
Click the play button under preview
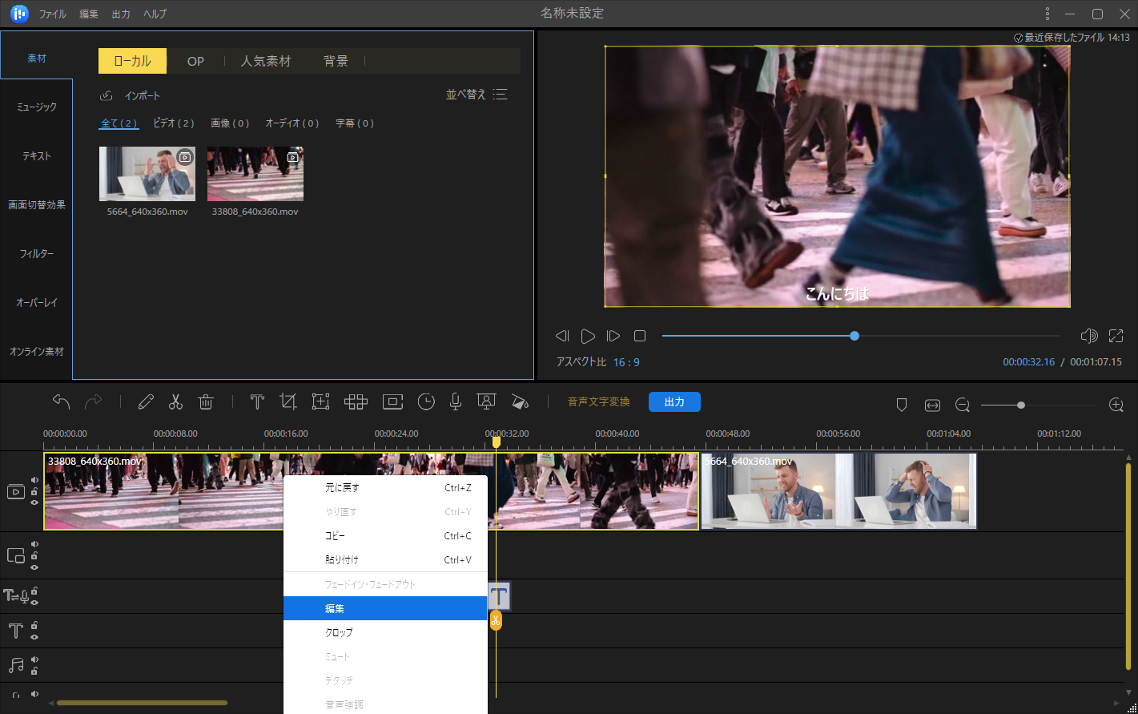click(x=588, y=336)
